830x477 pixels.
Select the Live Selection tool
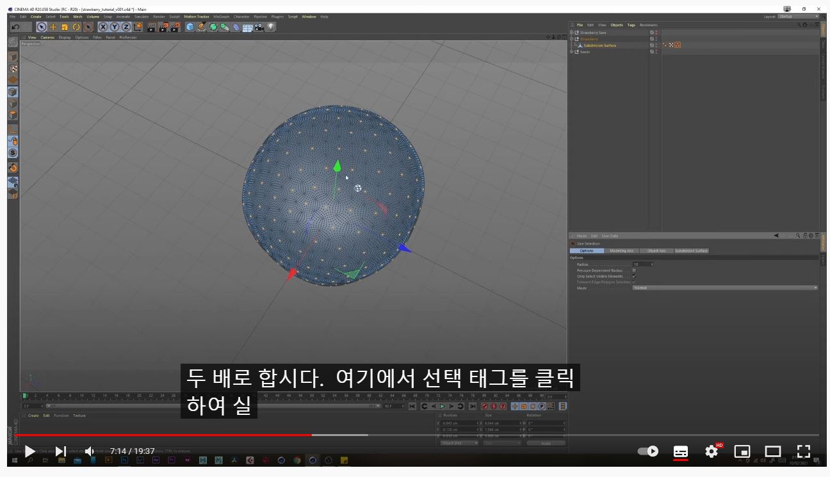[42, 27]
